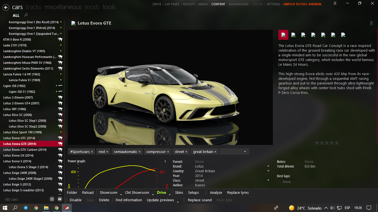Image resolution: width=378 pixels, height=212 pixels.
Task: Select the fourth skin icon
Action: 313,35
